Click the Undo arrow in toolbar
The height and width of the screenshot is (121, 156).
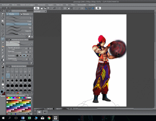pos(54,8)
